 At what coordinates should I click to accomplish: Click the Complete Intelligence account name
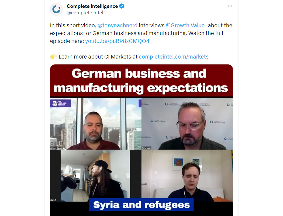click(x=92, y=6)
